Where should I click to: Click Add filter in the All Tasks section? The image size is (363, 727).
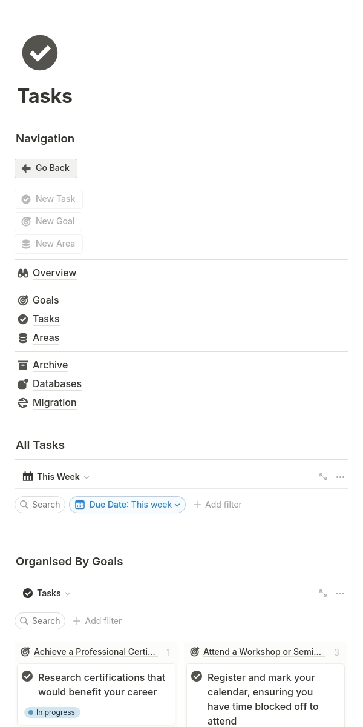click(x=217, y=505)
